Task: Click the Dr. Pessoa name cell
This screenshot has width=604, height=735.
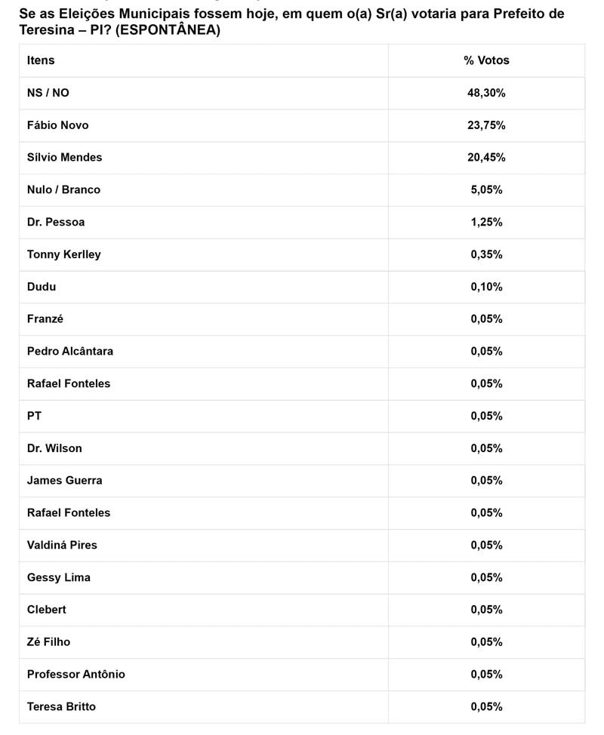Action: (56, 223)
